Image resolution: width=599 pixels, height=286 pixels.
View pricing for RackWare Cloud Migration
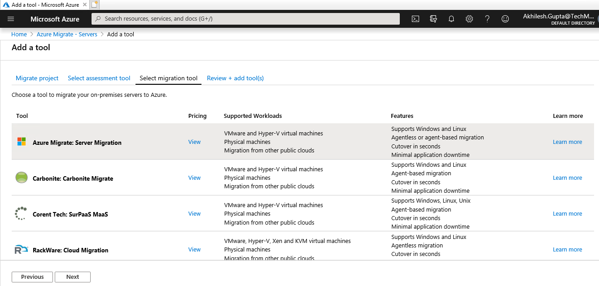194,249
